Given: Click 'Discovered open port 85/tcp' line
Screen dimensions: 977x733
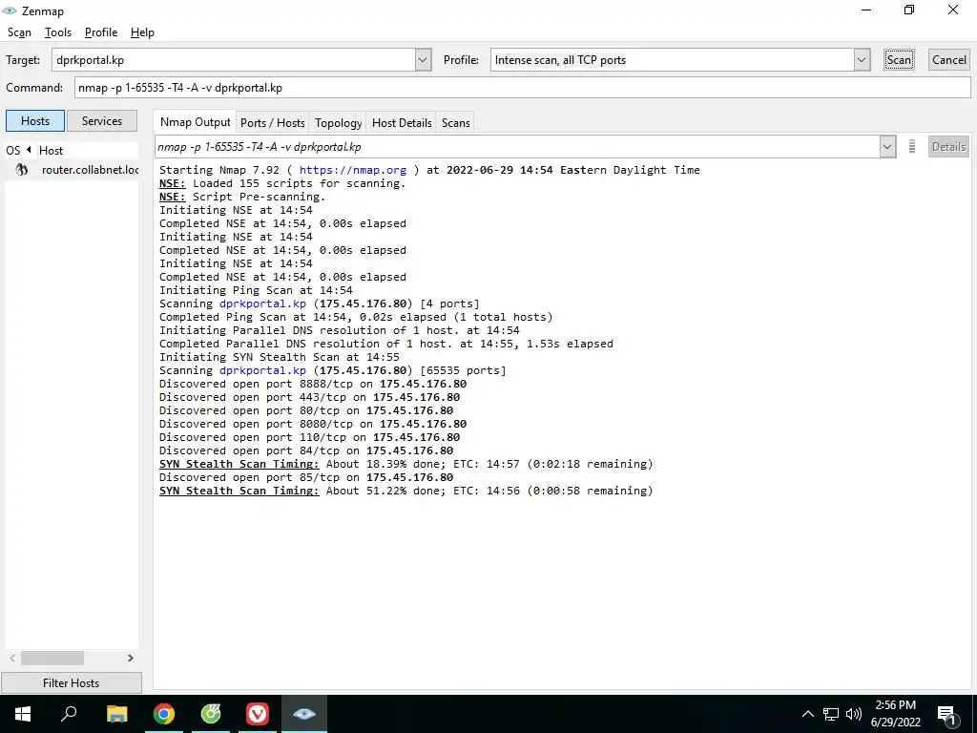Looking at the screenshot, I should pos(306,477).
